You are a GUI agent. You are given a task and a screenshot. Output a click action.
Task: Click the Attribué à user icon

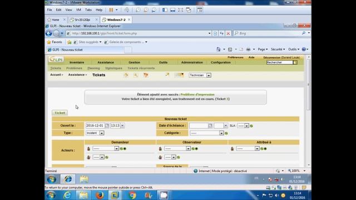233,149
